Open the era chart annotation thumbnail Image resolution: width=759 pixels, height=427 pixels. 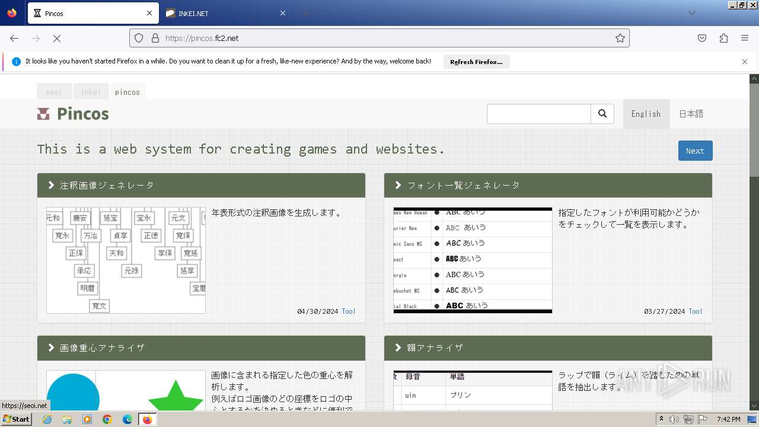tap(126, 260)
